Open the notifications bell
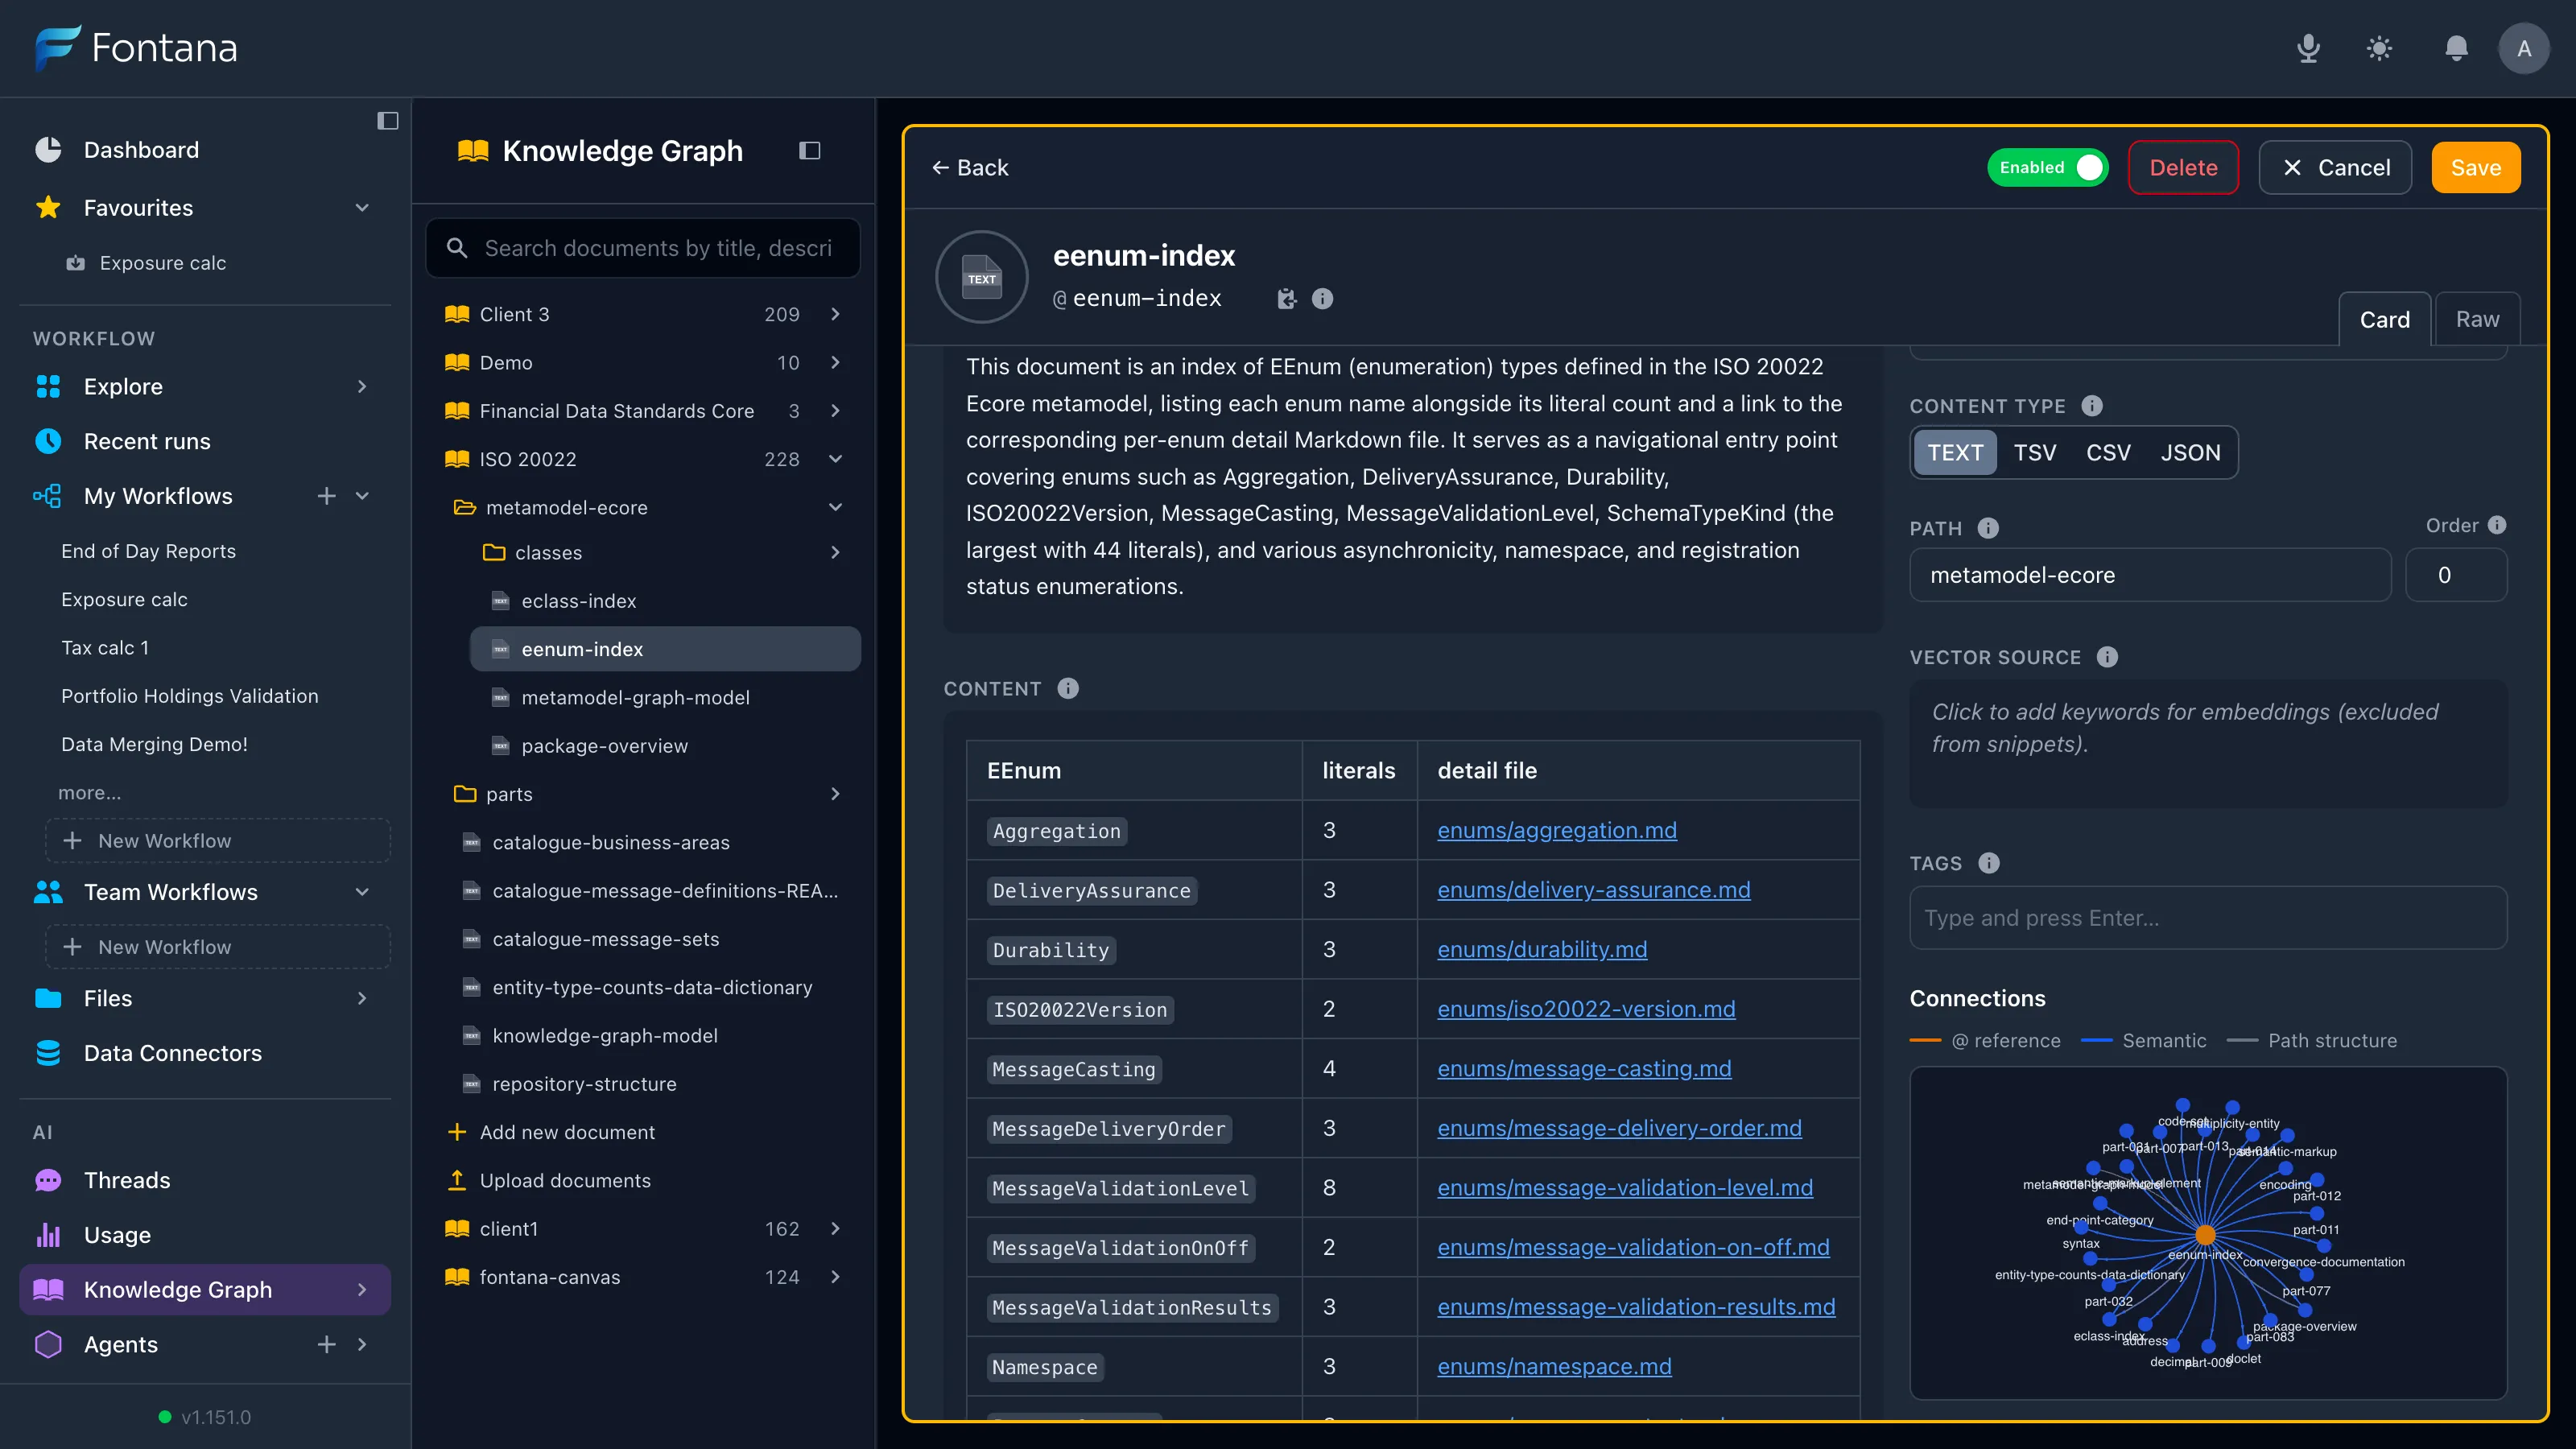Viewport: 2576px width, 1449px height. point(2456,48)
